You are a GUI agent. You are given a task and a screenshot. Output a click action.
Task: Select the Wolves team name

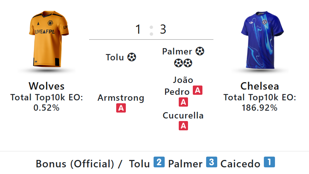pyautogui.click(x=47, y=86)
